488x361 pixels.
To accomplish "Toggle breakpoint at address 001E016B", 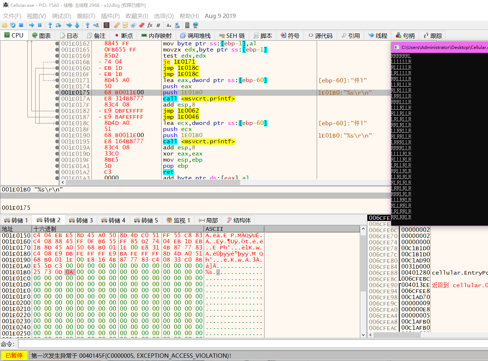I will (x=57, y=62).
